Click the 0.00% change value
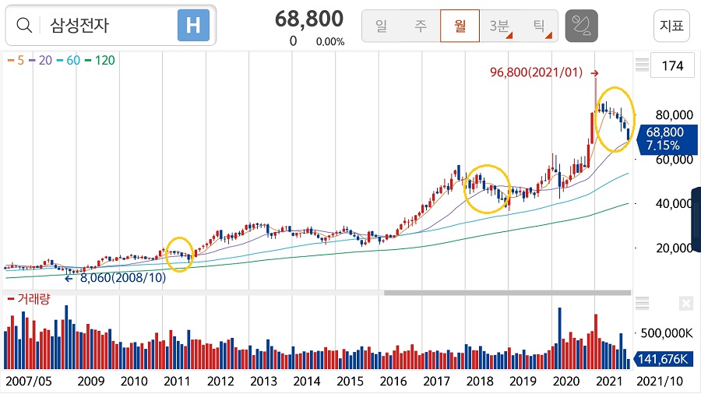701x394 pixels. (x=330, y=41)
